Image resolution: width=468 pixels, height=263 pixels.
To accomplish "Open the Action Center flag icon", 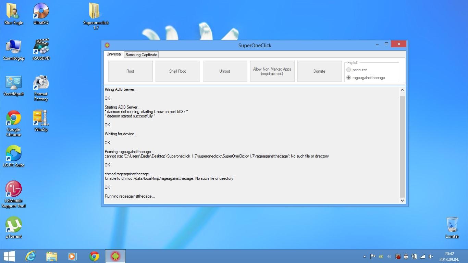I will coord(373,256).
